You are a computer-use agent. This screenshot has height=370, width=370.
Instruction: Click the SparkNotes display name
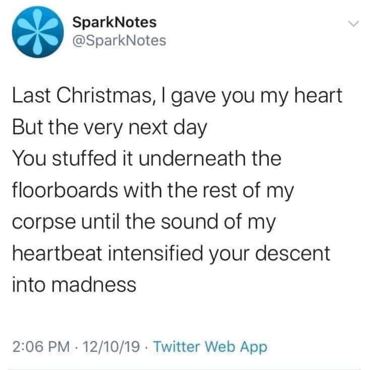(x=115, y=23)
